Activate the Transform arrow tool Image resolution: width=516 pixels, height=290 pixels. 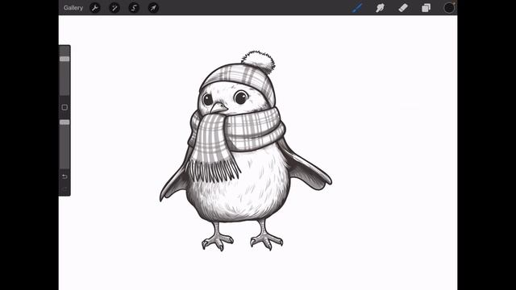pos(153,8)
